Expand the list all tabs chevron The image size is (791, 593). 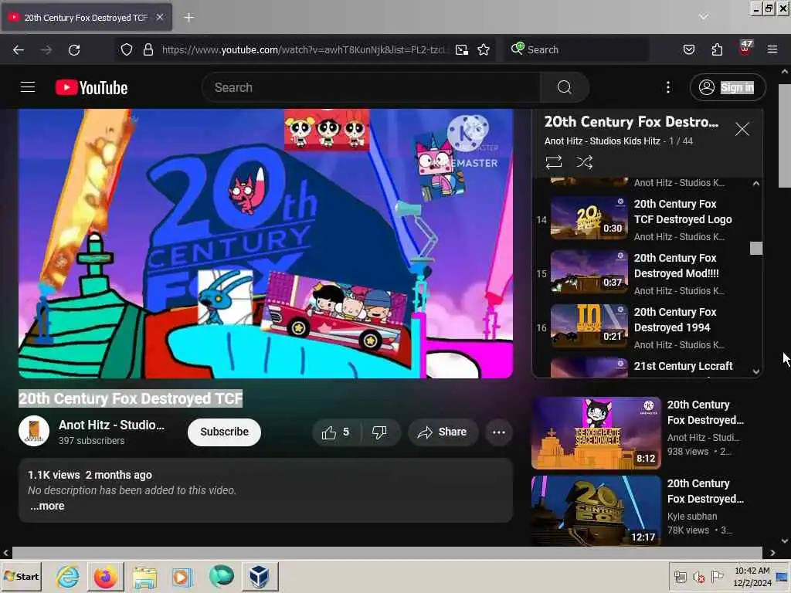(x=703, y=17)
